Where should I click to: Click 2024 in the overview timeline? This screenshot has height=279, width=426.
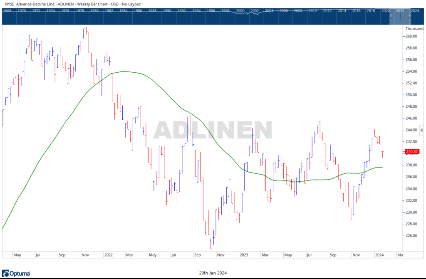(414, 10)
